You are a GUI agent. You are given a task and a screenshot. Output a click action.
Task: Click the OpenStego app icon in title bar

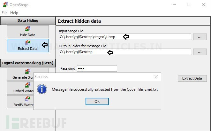click(5, 4)
